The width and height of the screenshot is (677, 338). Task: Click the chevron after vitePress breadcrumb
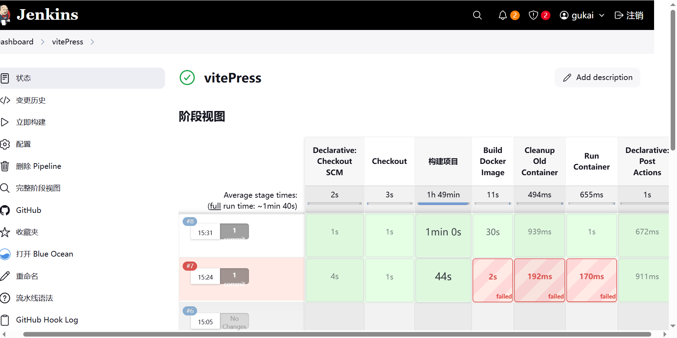click(x=92, y=42)
